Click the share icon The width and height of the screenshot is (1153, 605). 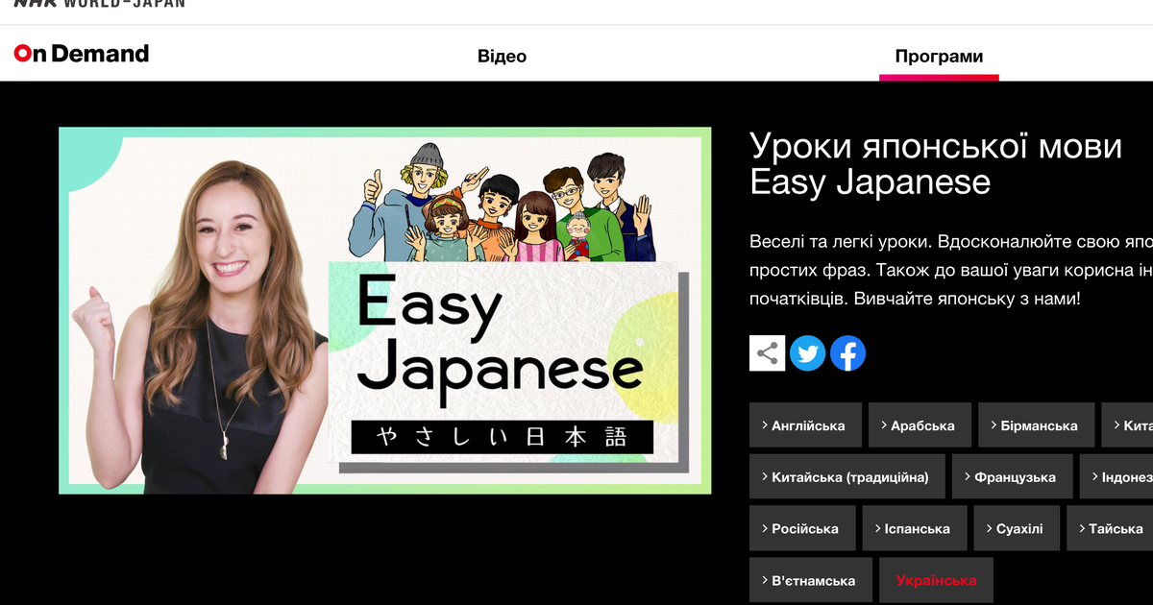coord(767,353)
